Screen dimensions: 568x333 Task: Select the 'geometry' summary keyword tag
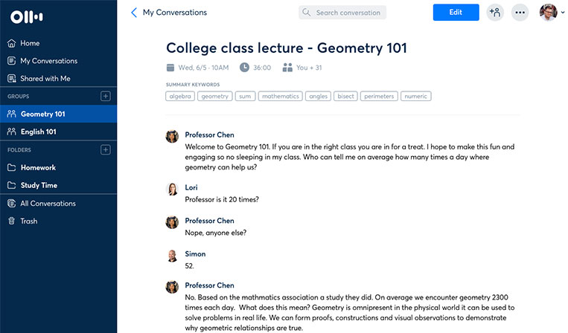pos(215,96)
